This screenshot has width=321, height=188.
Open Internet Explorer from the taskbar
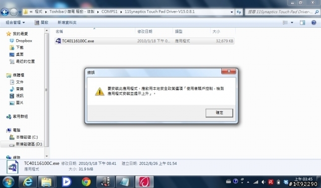28,182
